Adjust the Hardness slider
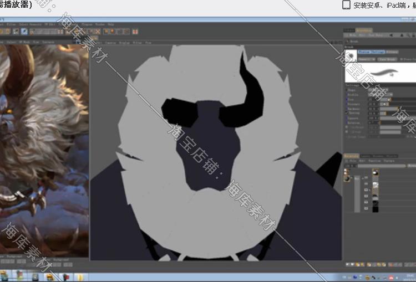The width and height of the screenshot is (416, 282). point(398,109)
